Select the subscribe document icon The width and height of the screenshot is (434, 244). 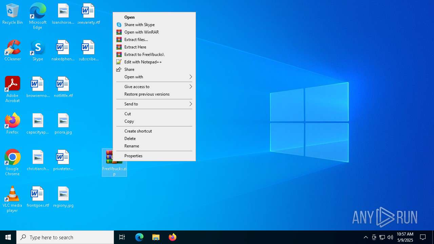[x=88, y=51]
